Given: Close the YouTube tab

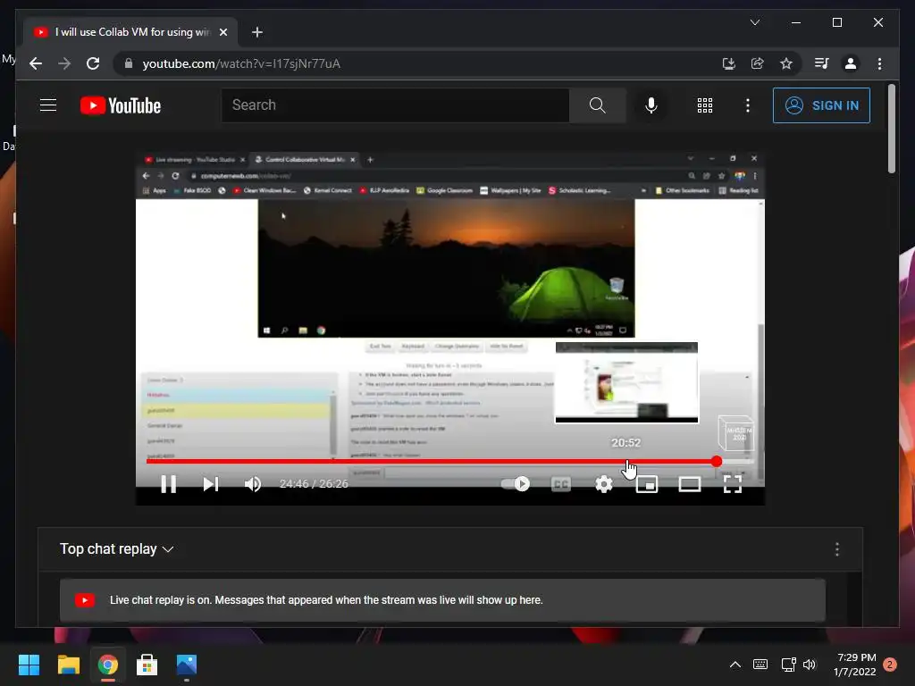Looking at the screenshot, I should [222, 32].
